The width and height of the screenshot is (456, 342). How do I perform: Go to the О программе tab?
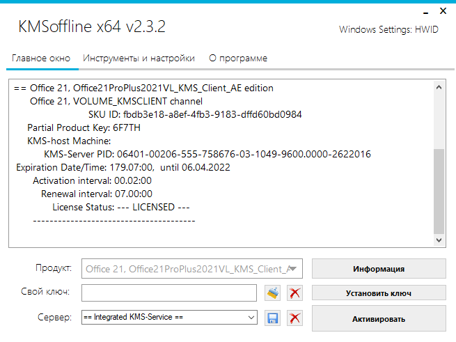pos(238,59)
